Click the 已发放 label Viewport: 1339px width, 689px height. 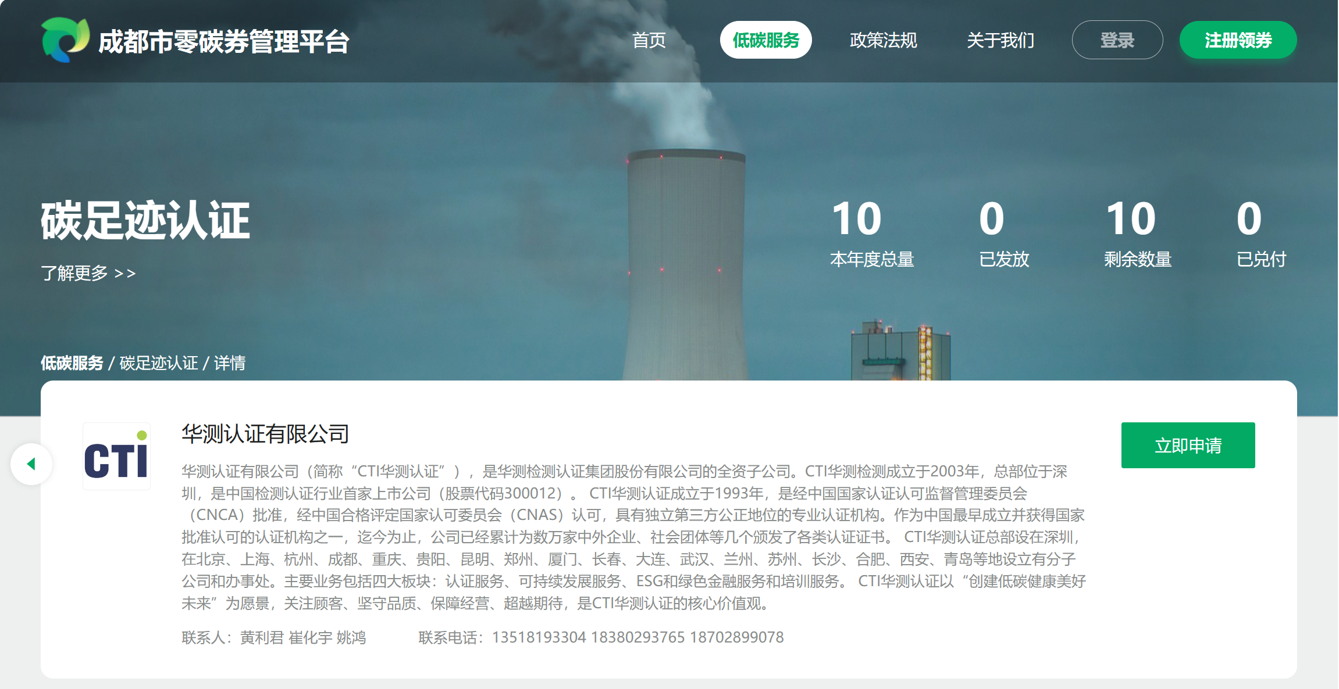coord(1004,259)
